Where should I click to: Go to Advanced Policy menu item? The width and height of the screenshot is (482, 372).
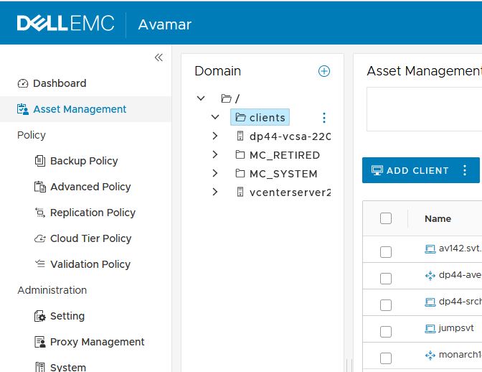tap(90, 187)
